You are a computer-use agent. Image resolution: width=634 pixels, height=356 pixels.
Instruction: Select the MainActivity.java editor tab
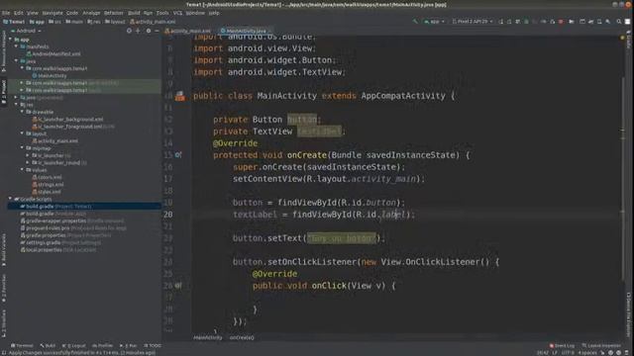point(246,31)
